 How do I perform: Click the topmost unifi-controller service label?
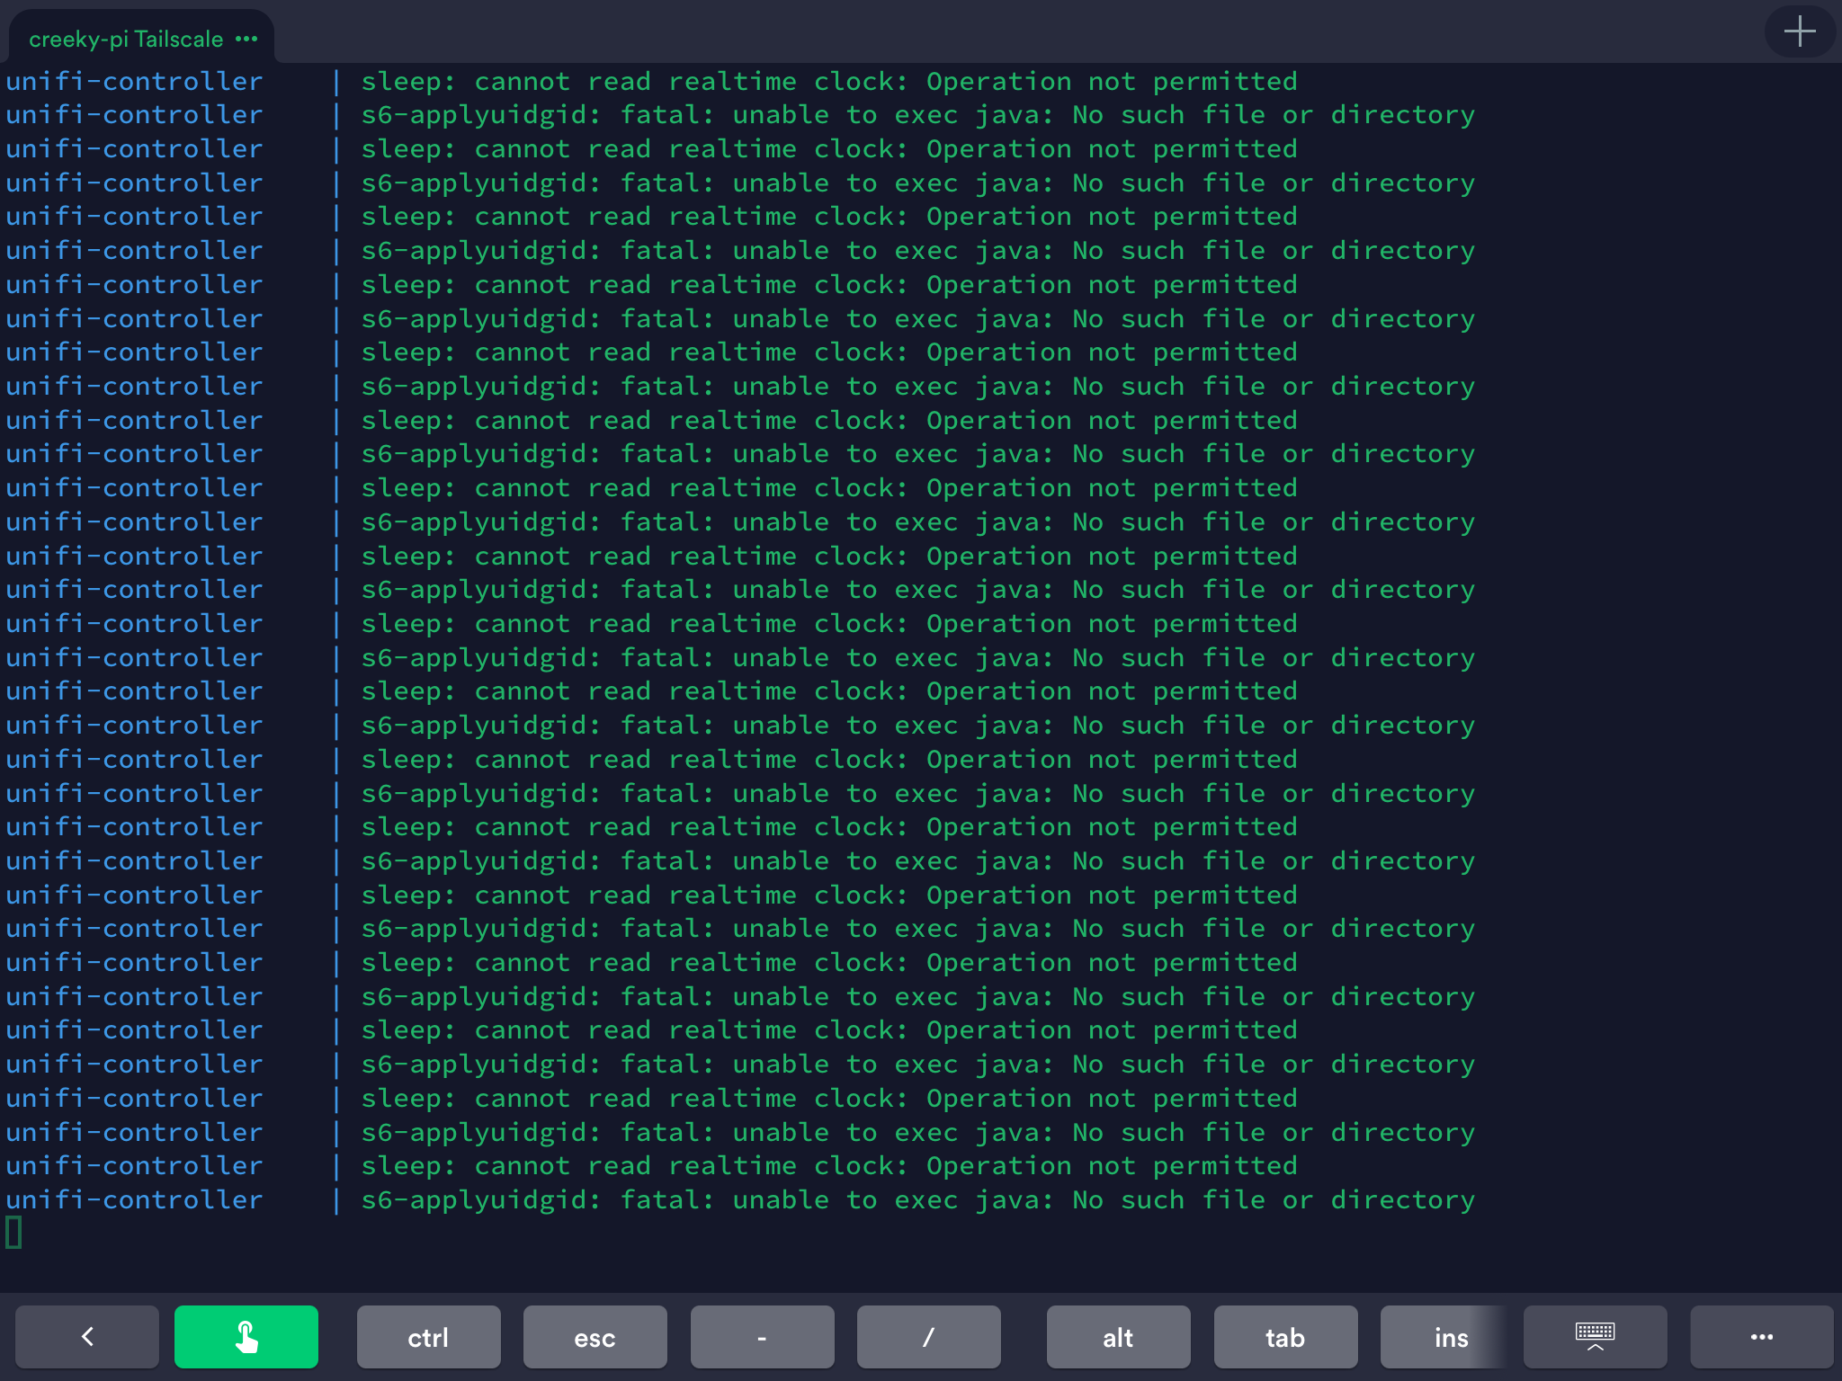click(x=135, y=81)
